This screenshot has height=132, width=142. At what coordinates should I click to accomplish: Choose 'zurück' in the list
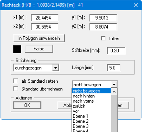(x=91, y=106)
